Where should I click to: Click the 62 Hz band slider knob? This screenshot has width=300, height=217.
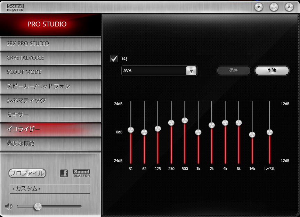pyautogui.click(x=144, y=132)
